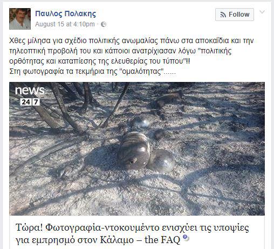Click the quoted phrase "ομαλότητας" in post
Image resolution: width=274 pixels, height=249 pixels.
click(x=141, y=72)
